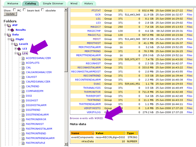Switch to the Simple Skimmer tab
Viewport: 196px width, 147px height.
tap(53, 4)
